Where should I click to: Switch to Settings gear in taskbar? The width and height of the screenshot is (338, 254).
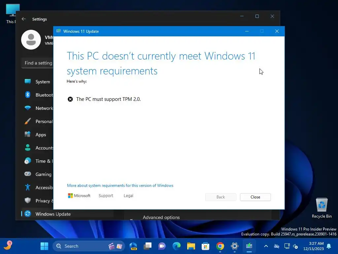click(x=235, y=246)
